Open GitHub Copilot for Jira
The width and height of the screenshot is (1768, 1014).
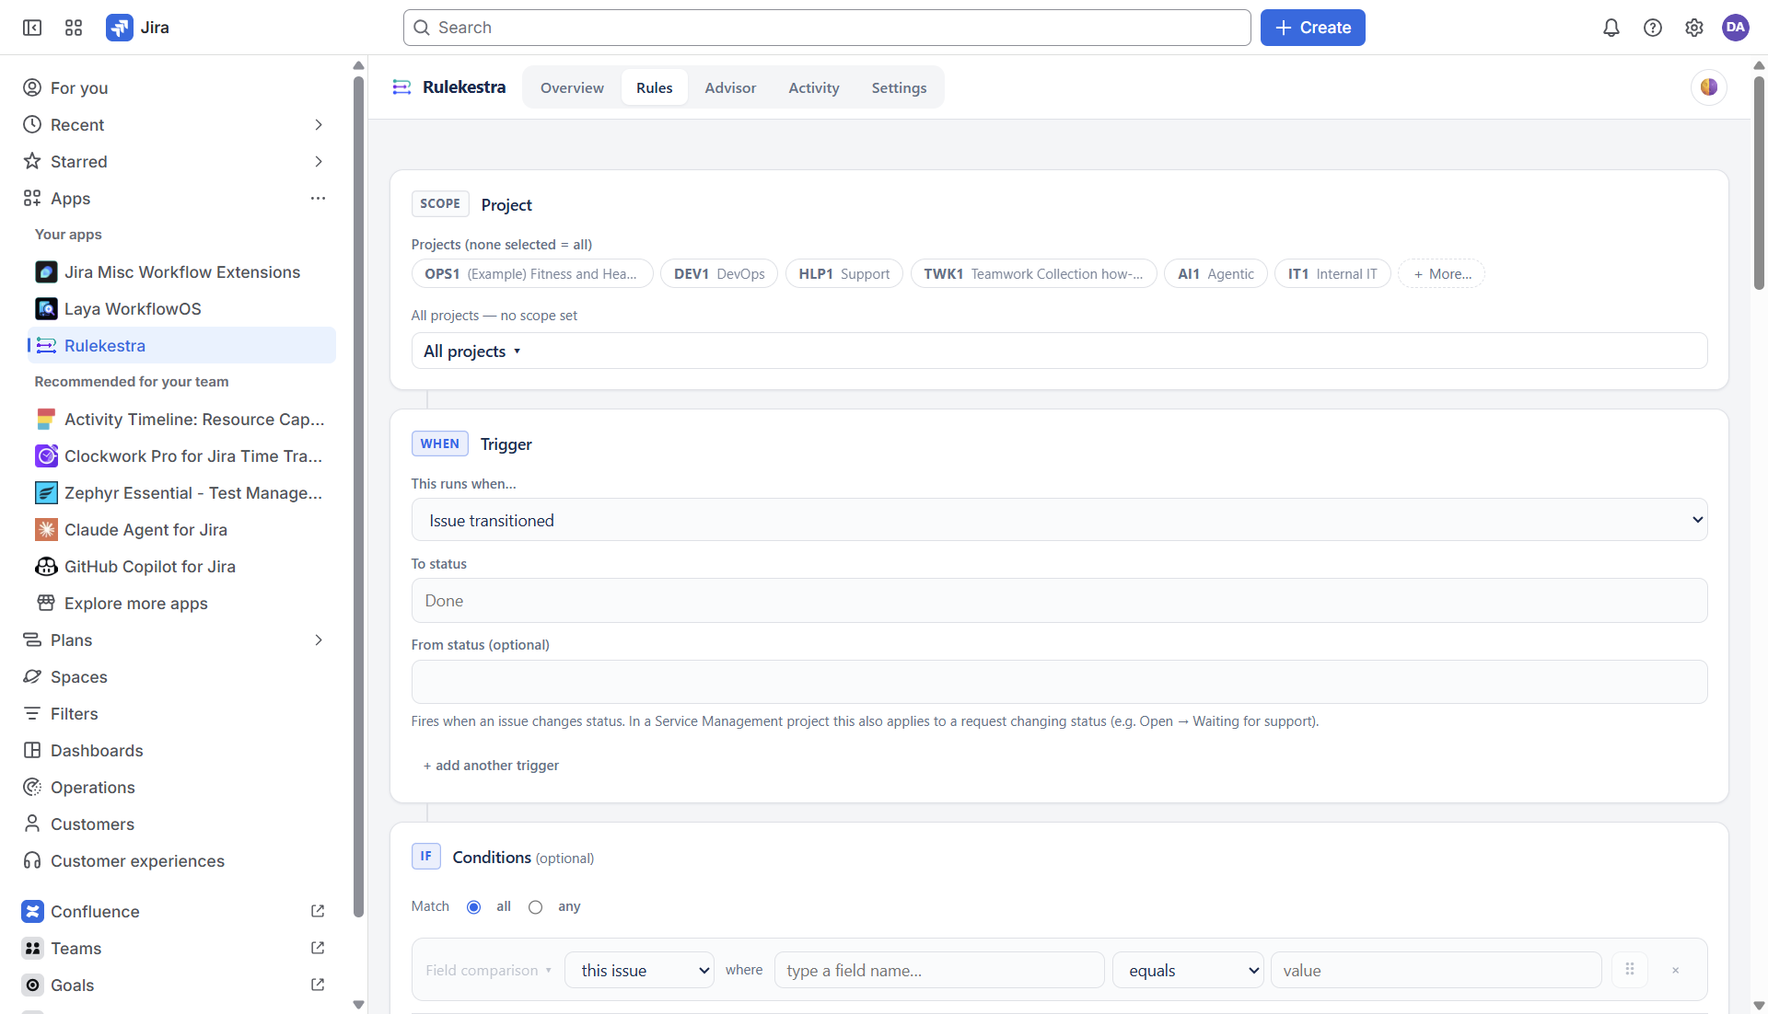click(x=181, y=567)
